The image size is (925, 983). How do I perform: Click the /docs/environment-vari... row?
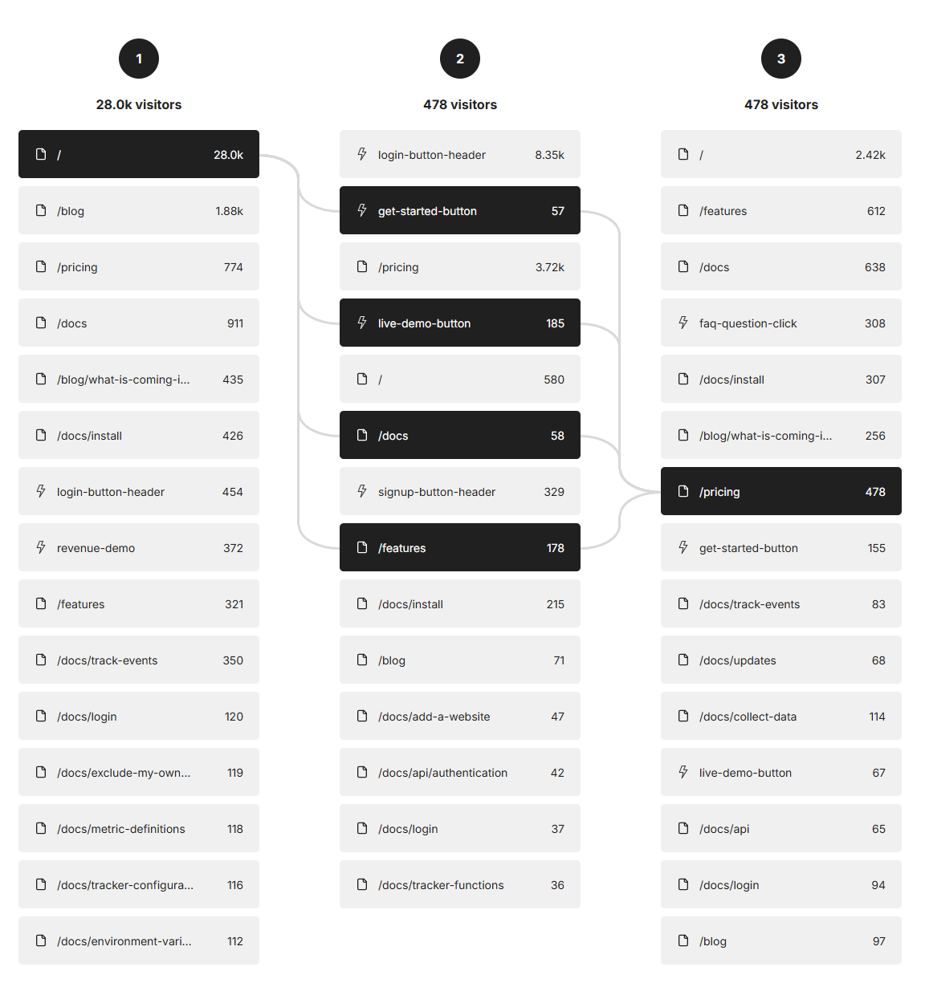click(138, 940)
